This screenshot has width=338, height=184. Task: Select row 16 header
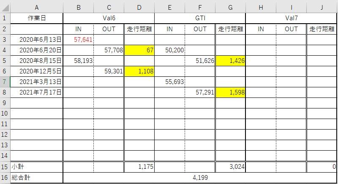click(5, 178)
